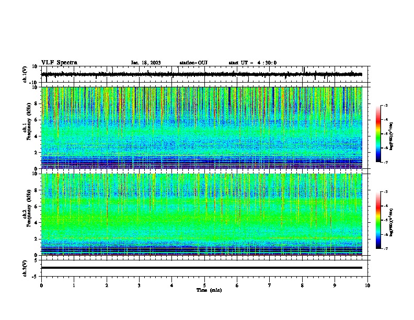
Task: Select the date text "Jan. 18, 2023"
Action: [x=146, y=63]
